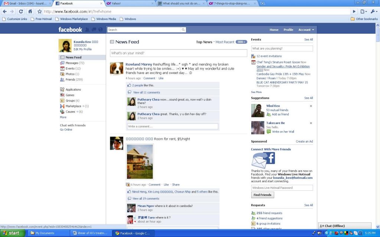Viewport: 380px width, 237px height.
Task: Open the wrench settings menu
Action: tap(374, 11)
